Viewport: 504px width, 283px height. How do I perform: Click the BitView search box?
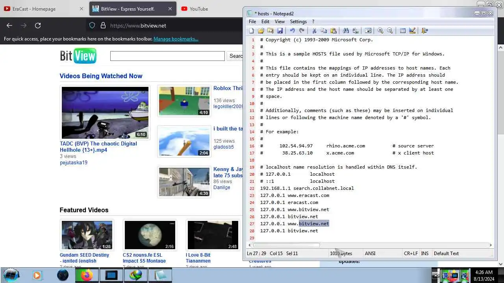click(x=167, y=56)
